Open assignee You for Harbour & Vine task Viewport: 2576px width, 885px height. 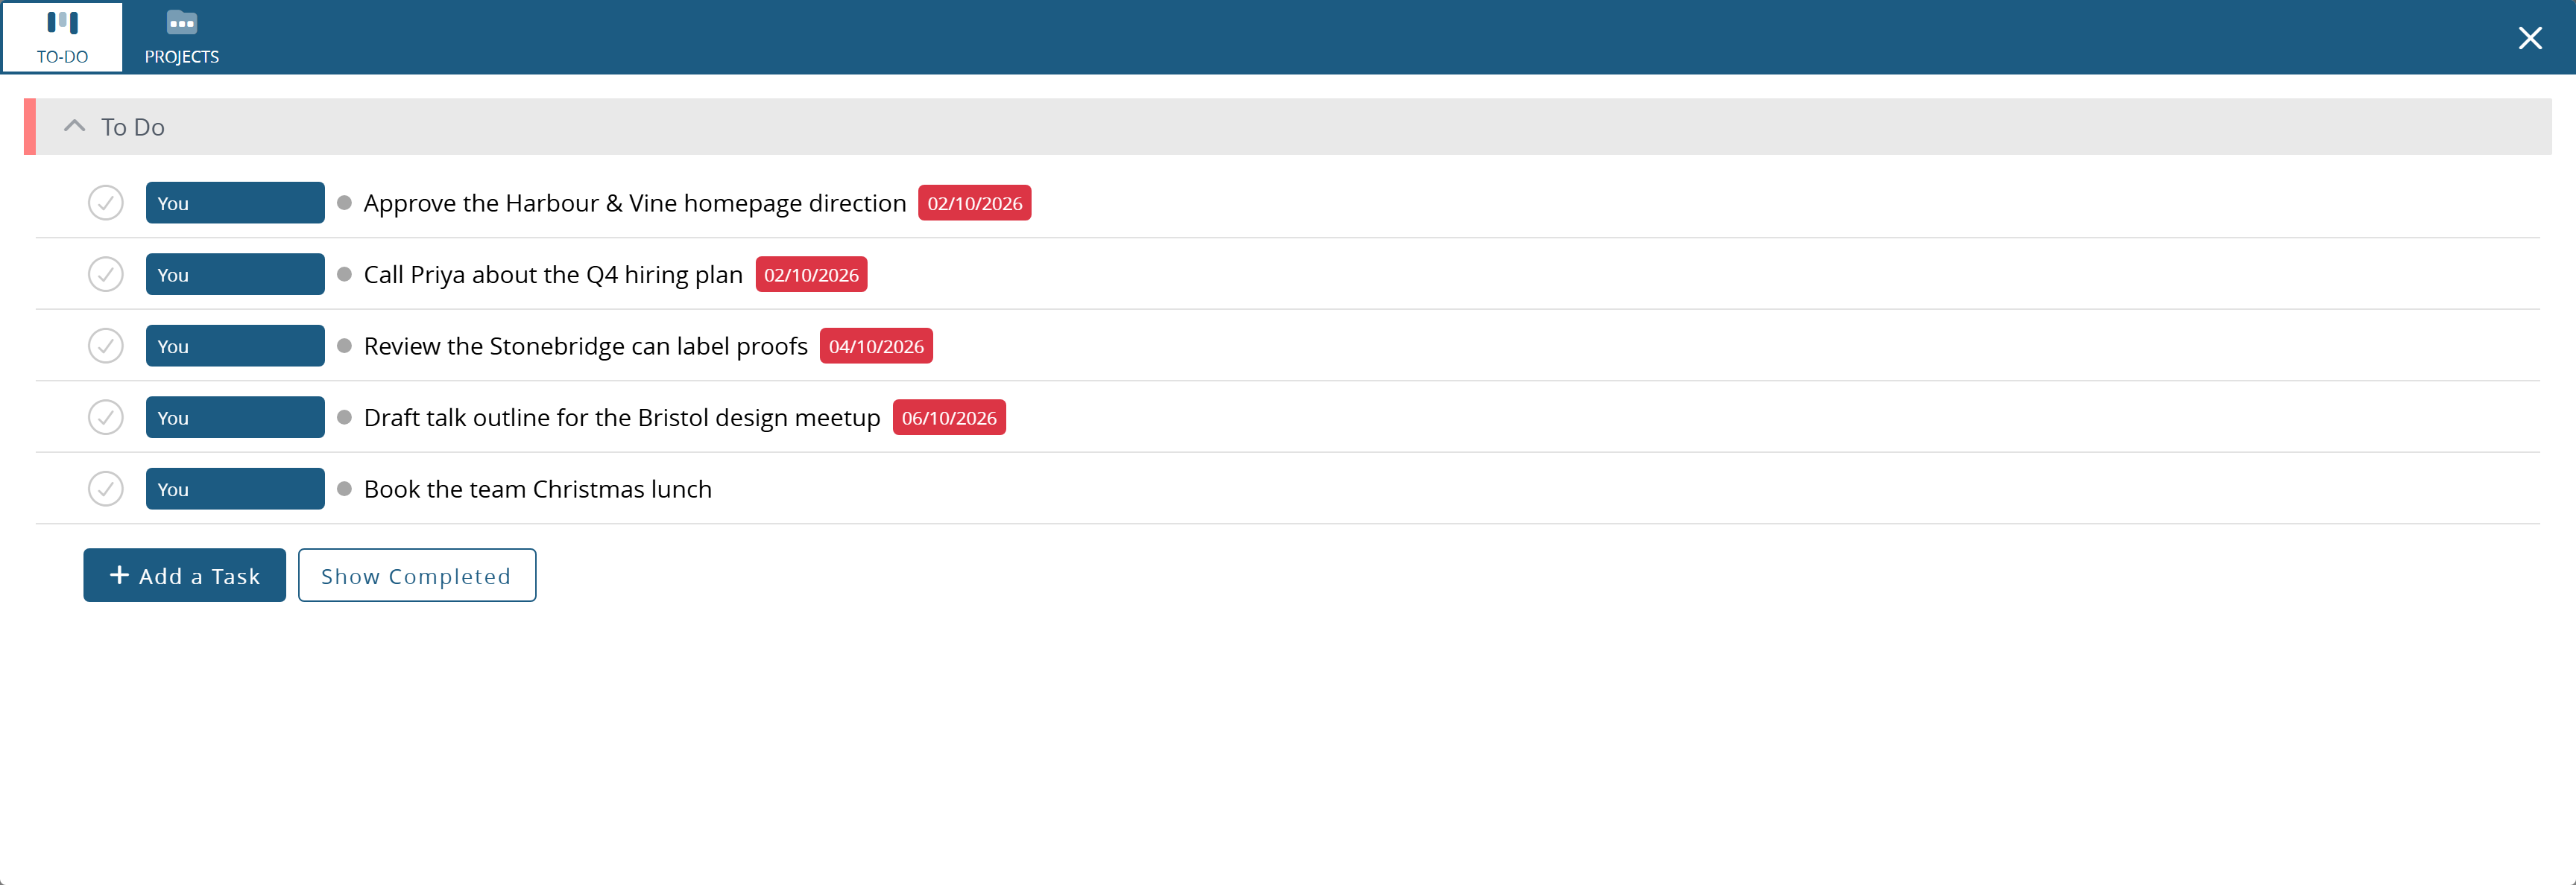(x=235, y=203)
